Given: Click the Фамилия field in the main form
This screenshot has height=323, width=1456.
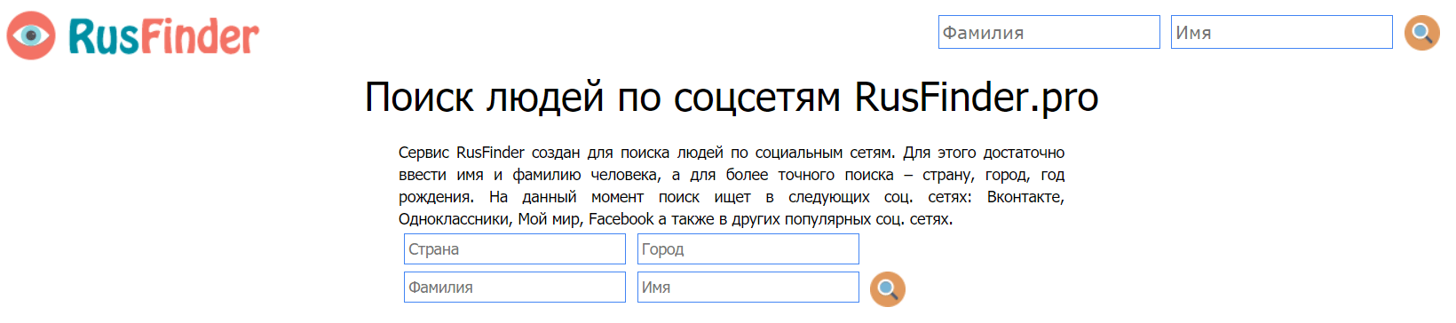Looking at the screenshot, I should pos(515,288).
